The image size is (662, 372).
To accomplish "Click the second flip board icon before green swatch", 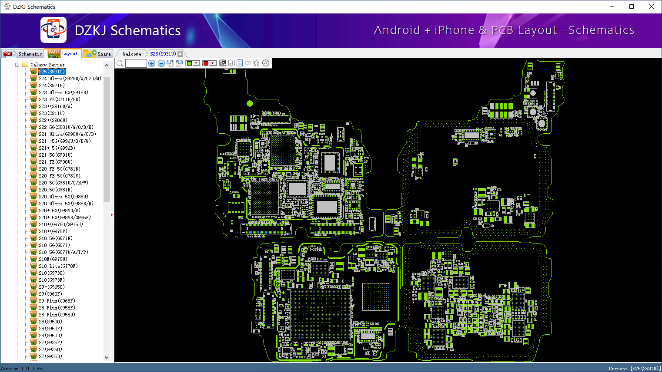I will click(x=179, y=63).
